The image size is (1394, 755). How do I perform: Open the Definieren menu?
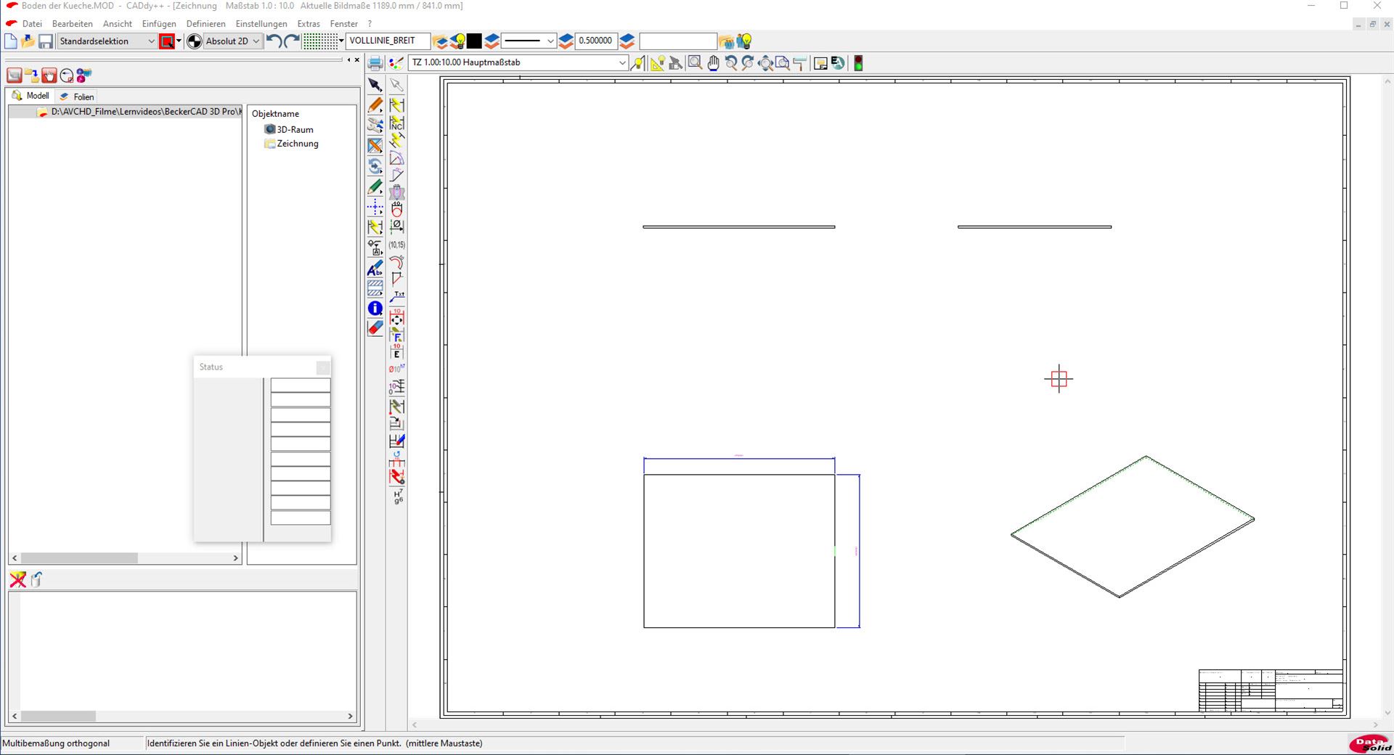click(205, 24)
